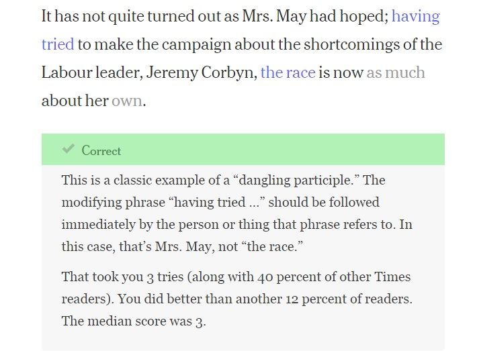
Task: Select the highlighted phrase "the race"
Action: 288,72
